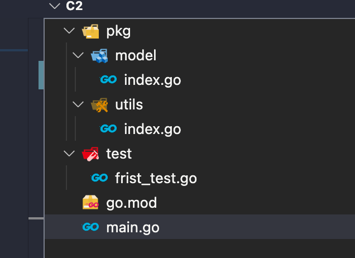Screen dimensions: 355x258
Task: Select the test folder label
Action: coord(119,154)
